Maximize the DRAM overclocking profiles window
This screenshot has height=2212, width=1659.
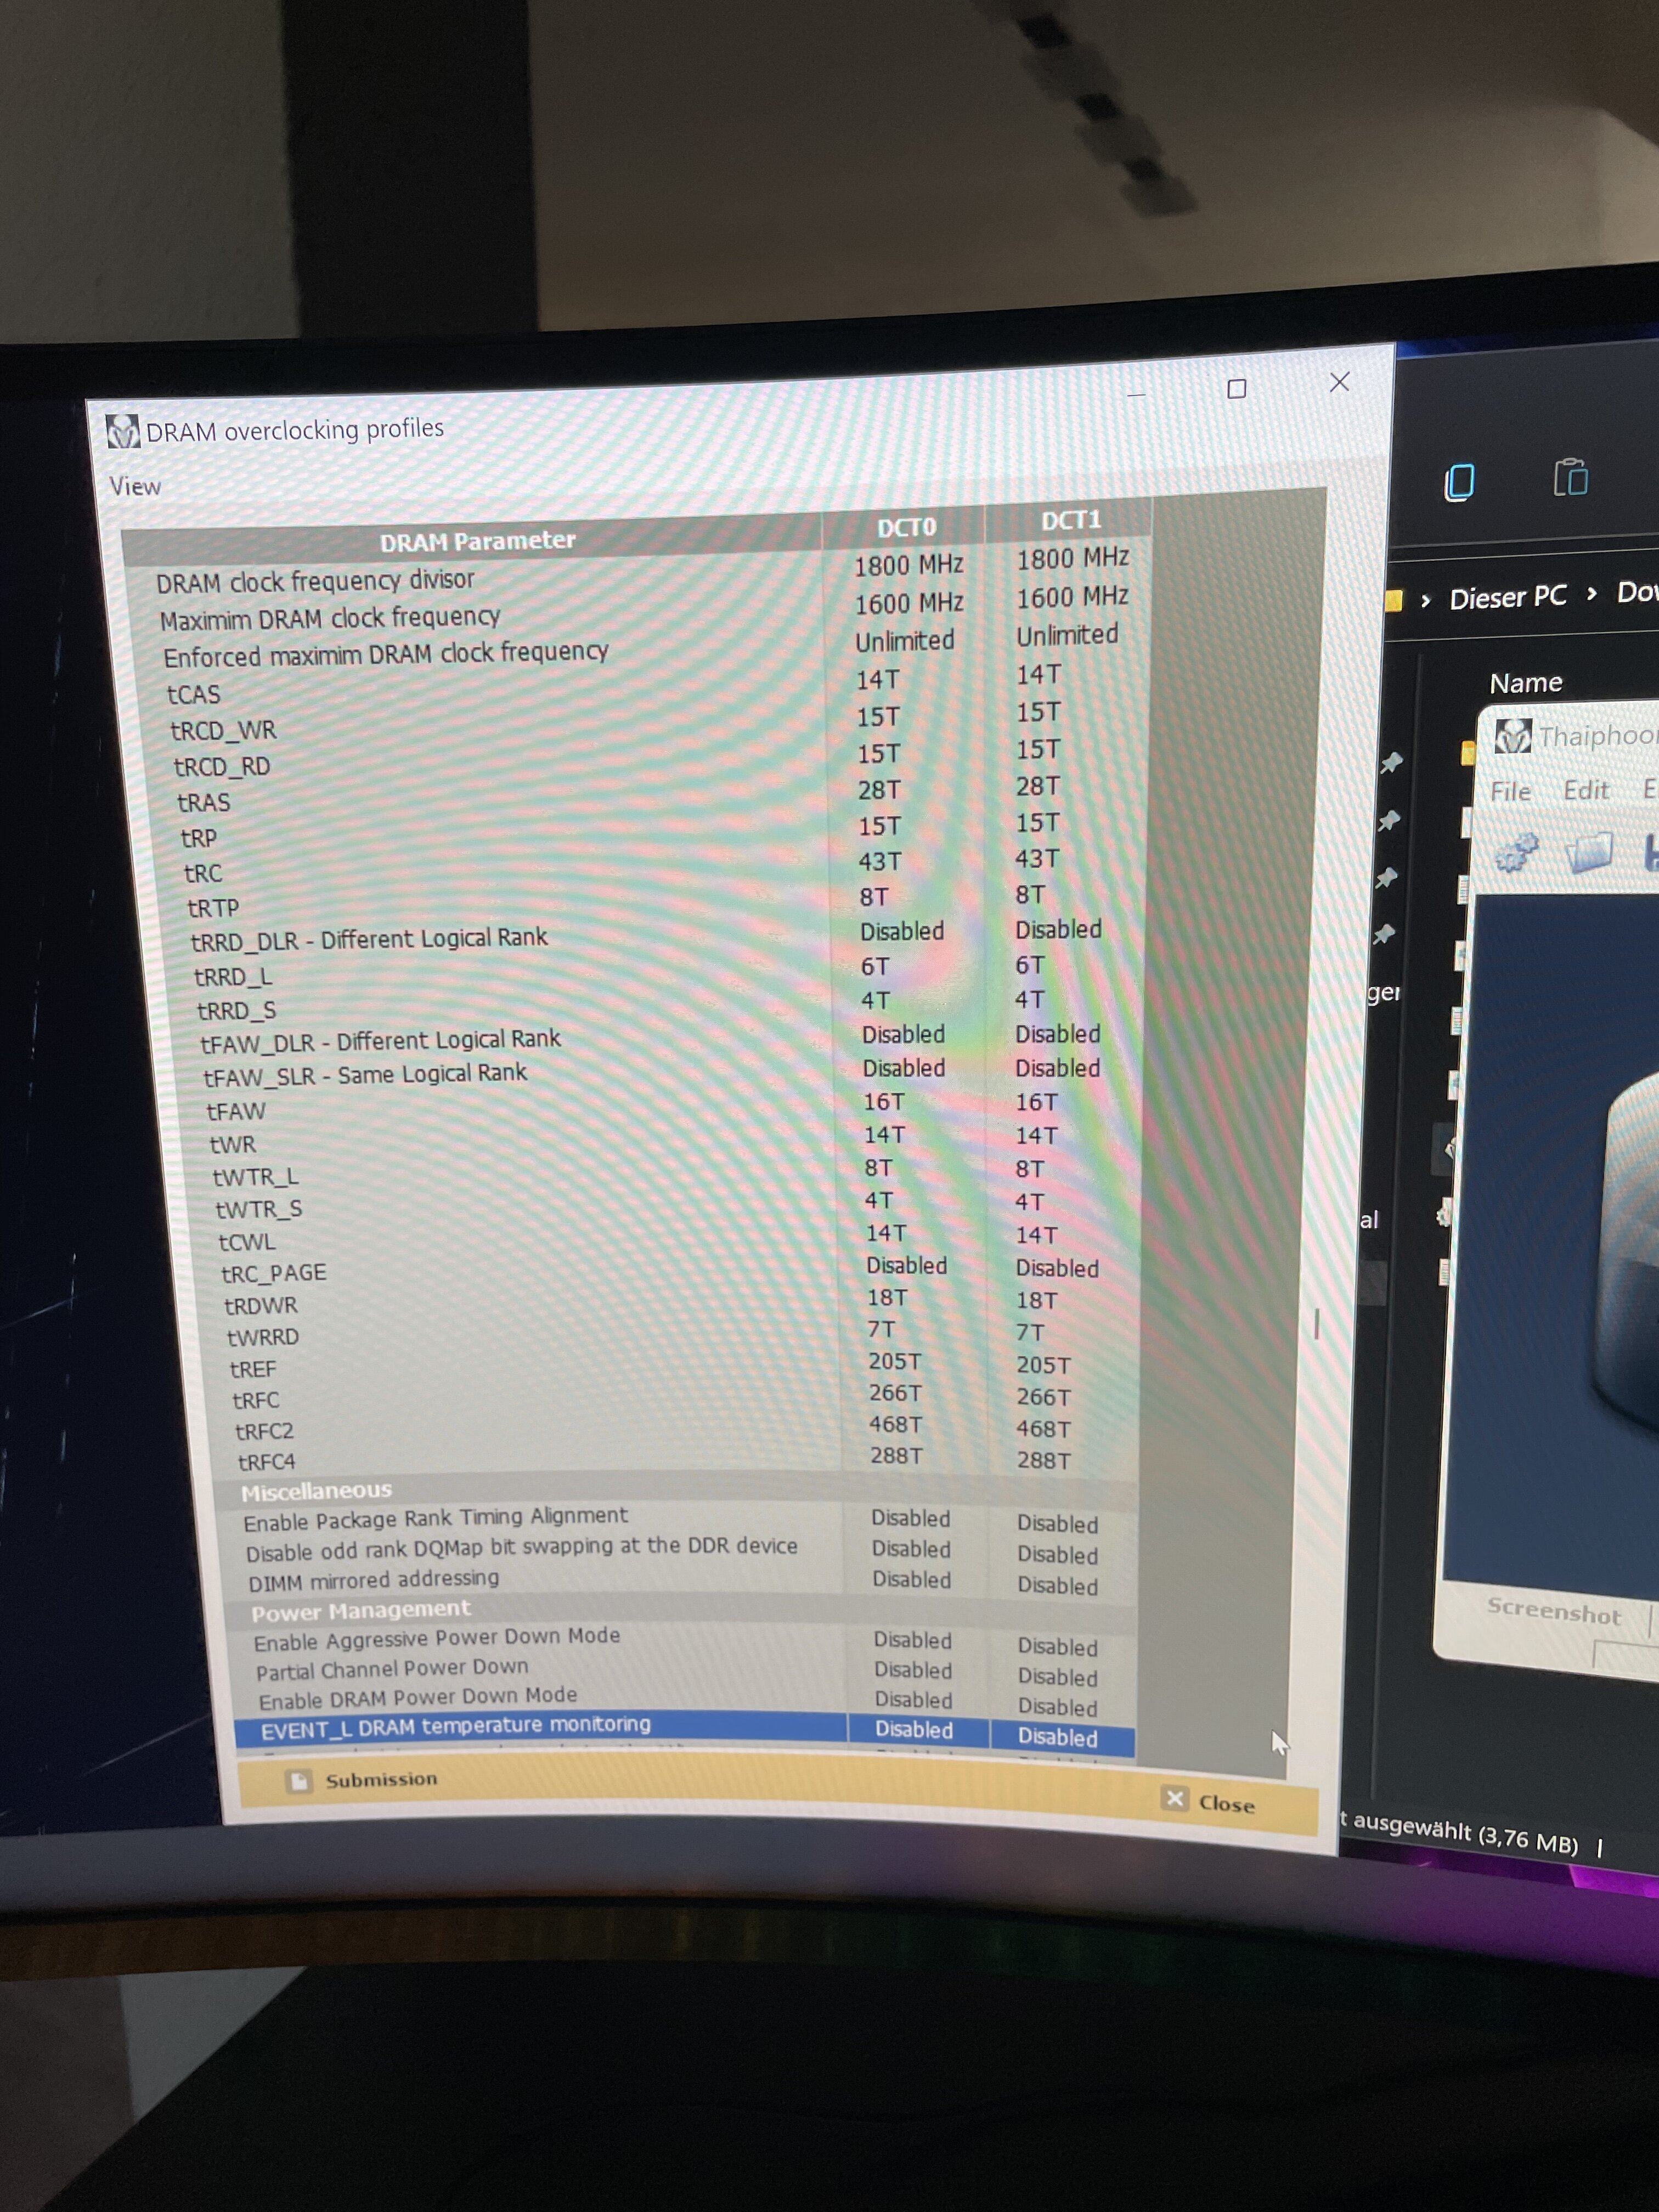(1236, 388)
